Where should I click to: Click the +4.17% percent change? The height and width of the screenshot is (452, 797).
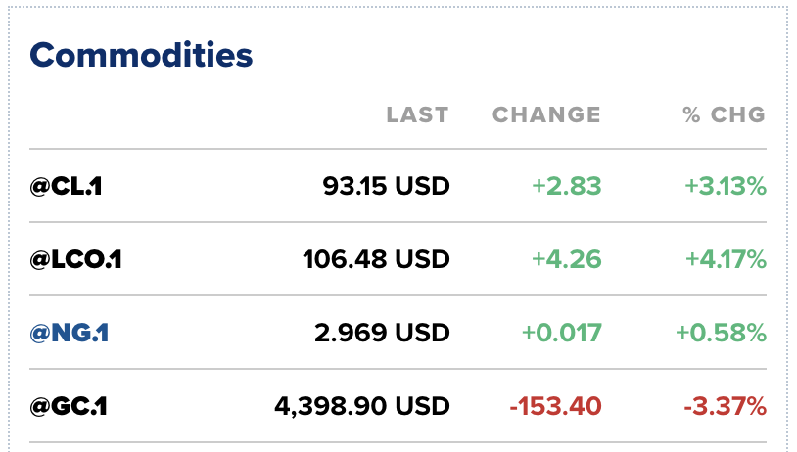726,259
